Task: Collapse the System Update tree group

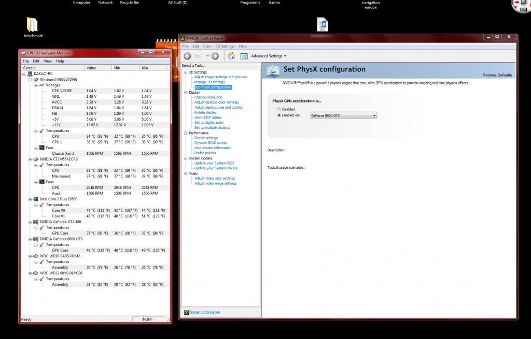Action: point(186,158)
